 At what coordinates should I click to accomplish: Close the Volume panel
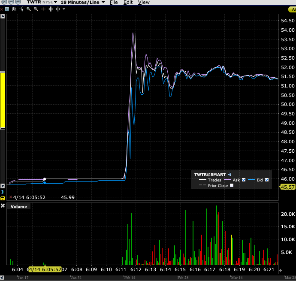pyautogui.click(x=3, y=206)
